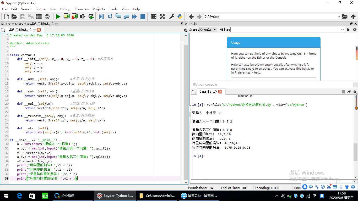
Task: Open the file list management icon
Action: (x=39, y=16)
